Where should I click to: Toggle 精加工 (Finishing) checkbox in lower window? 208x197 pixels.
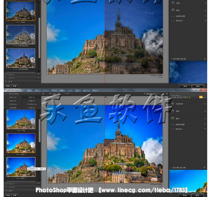click(174, 129)
